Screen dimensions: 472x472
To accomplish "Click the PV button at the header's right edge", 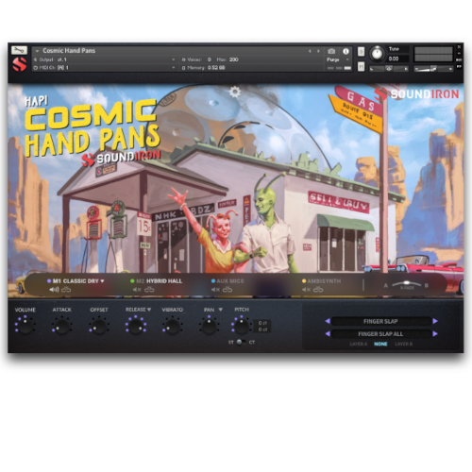I will (459, 66).
